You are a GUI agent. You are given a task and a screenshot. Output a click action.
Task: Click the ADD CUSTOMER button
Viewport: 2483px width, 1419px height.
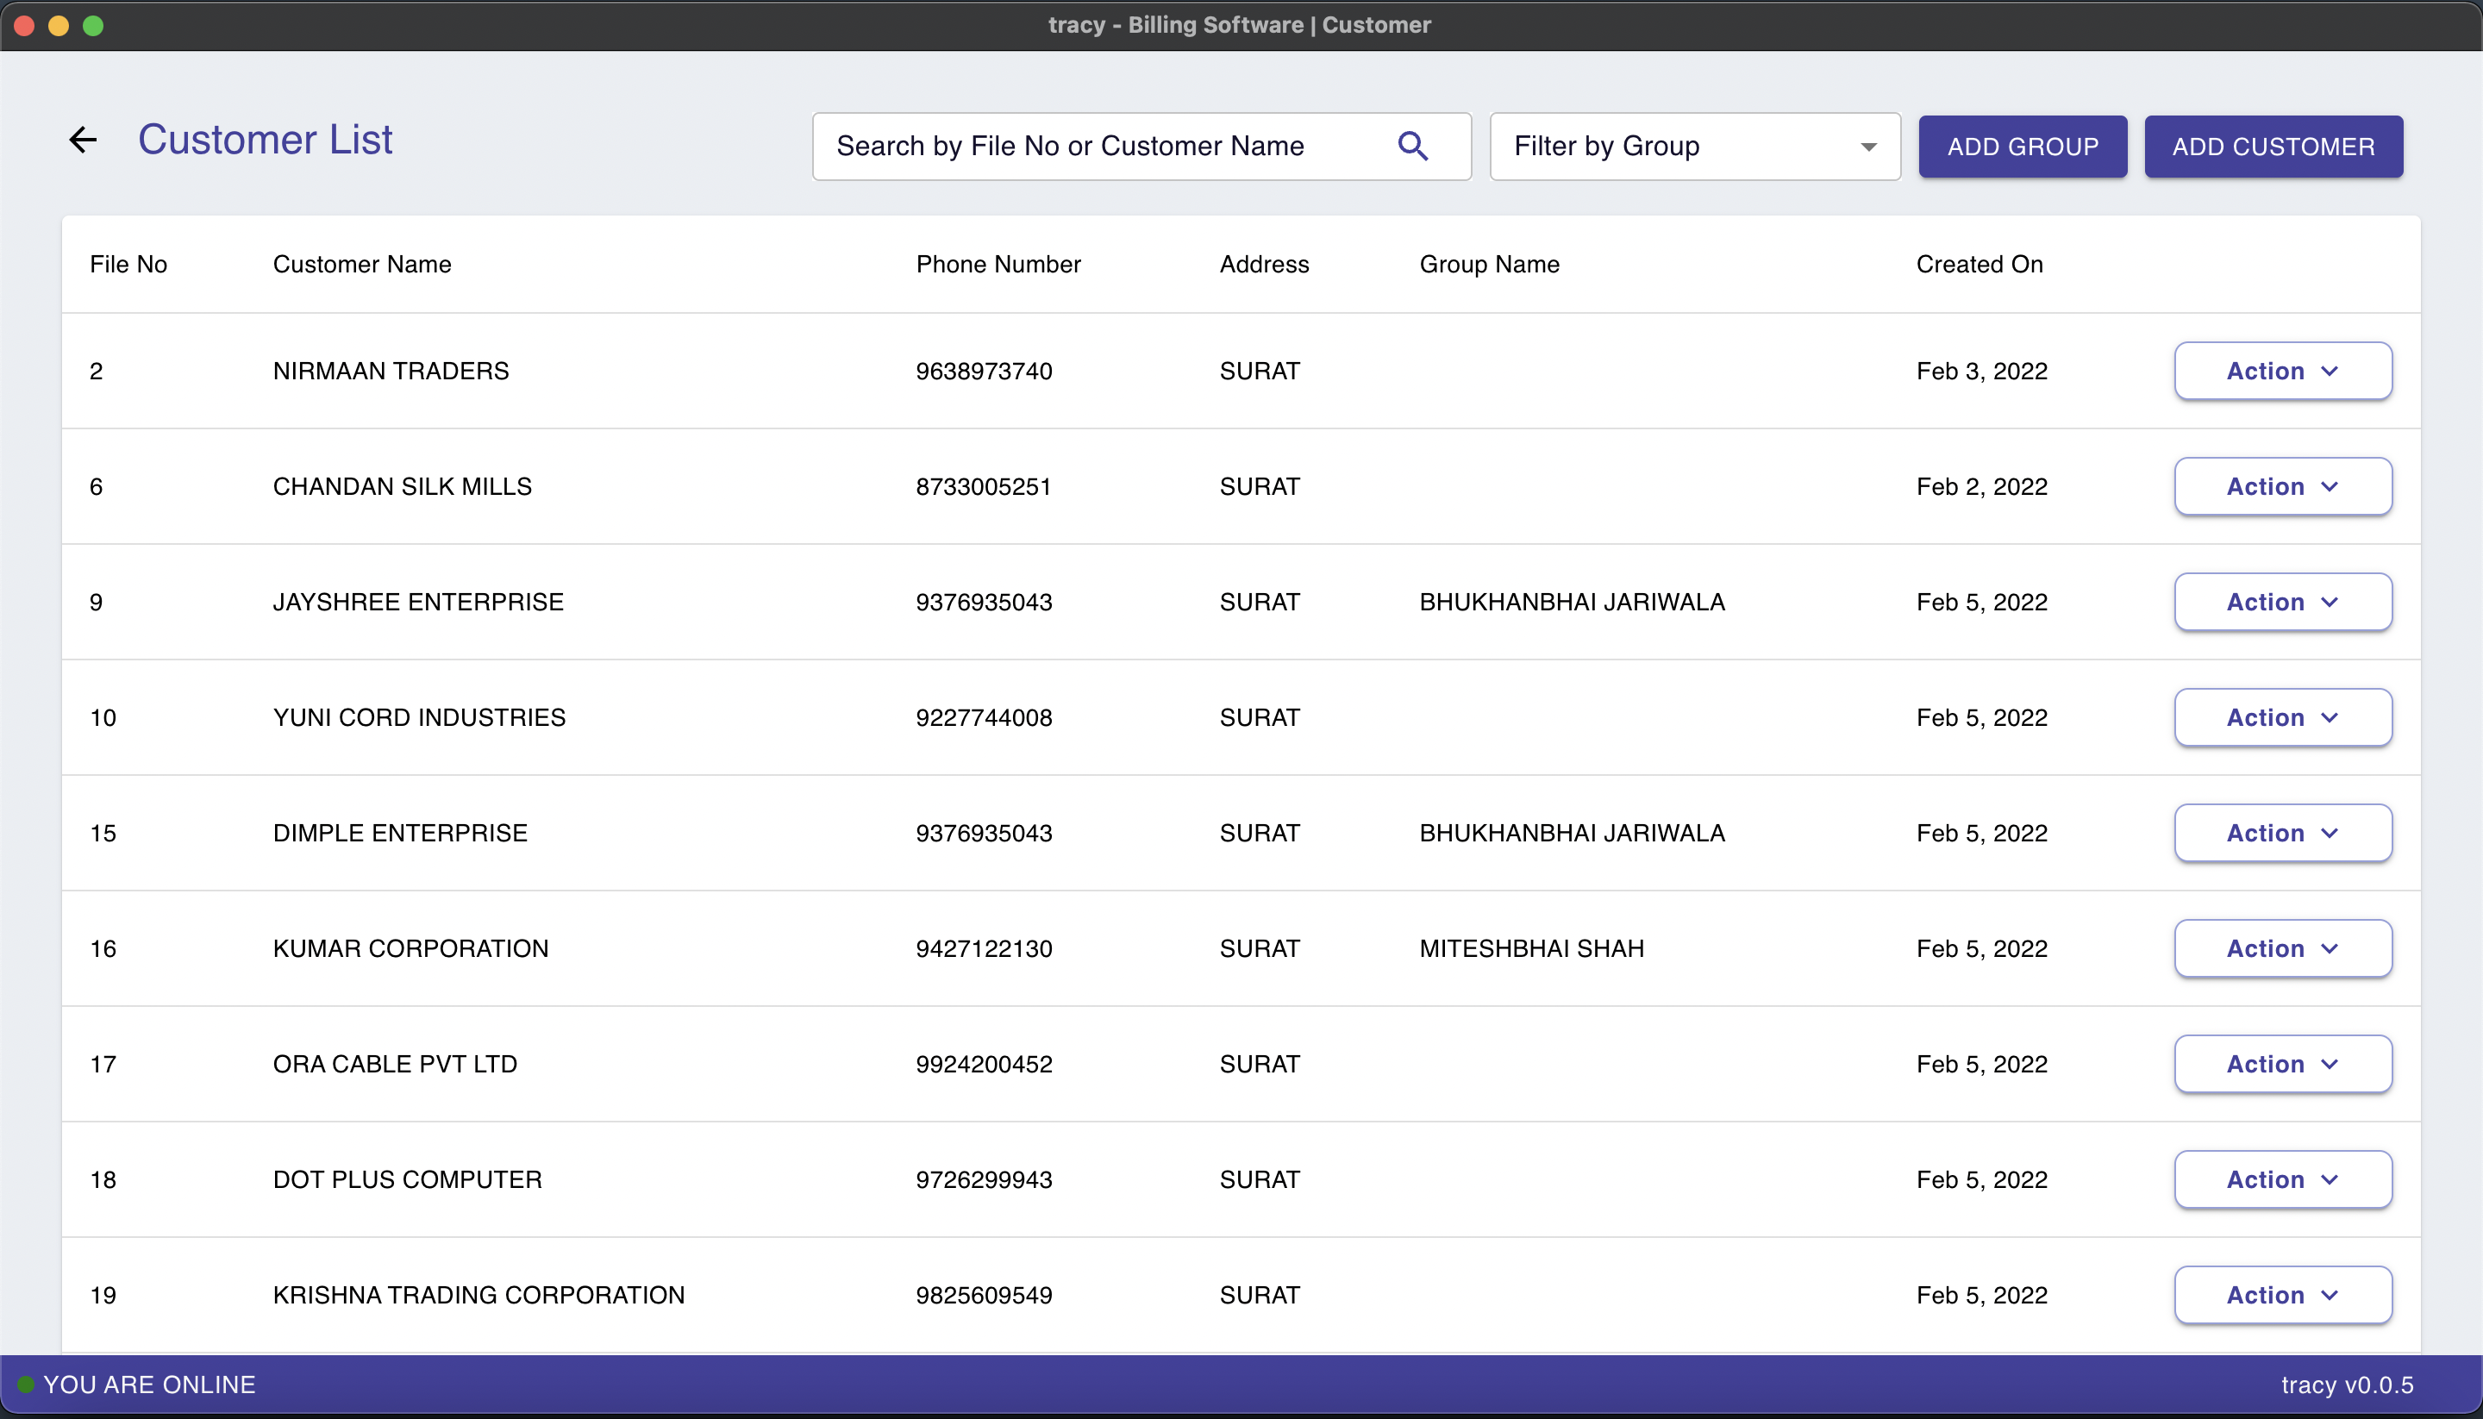pos(2273,147)
